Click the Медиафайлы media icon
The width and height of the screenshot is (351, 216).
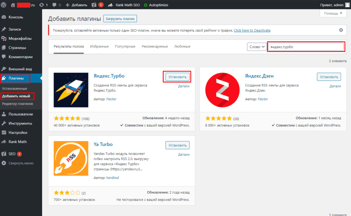tap(4, 38)
